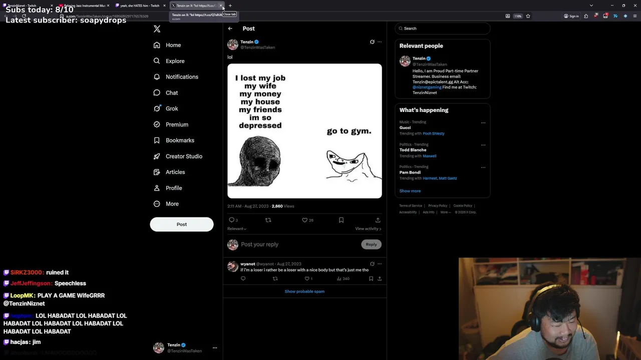Open the 'go to gym' meme image

pyautogui.click(x=304, y=131)
